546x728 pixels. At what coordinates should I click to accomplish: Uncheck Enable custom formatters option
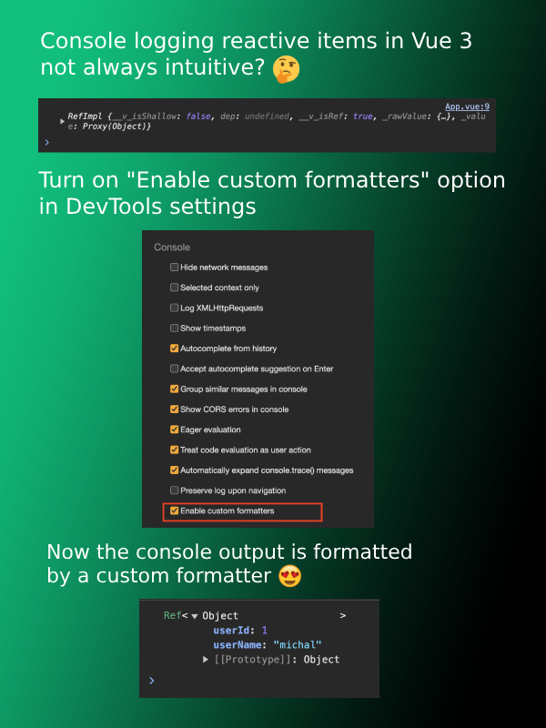tap(174, 511)
